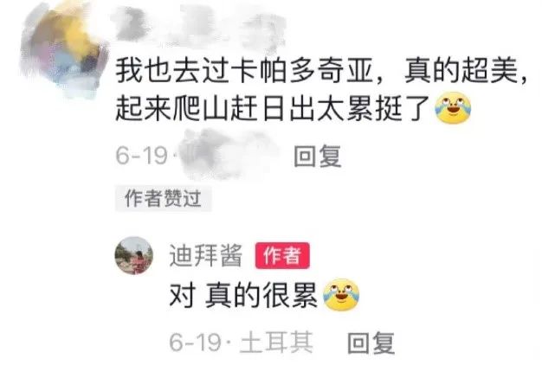Tap the opening words 我也去过 of the top comment
The height and width of the screenshot is (365, 542).
(171, 72)
